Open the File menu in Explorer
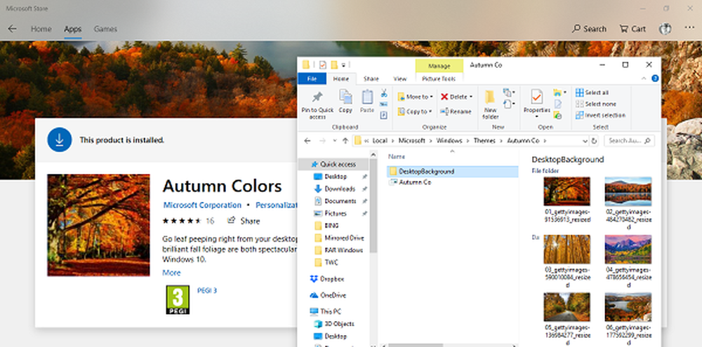 (x=312, y=79)
